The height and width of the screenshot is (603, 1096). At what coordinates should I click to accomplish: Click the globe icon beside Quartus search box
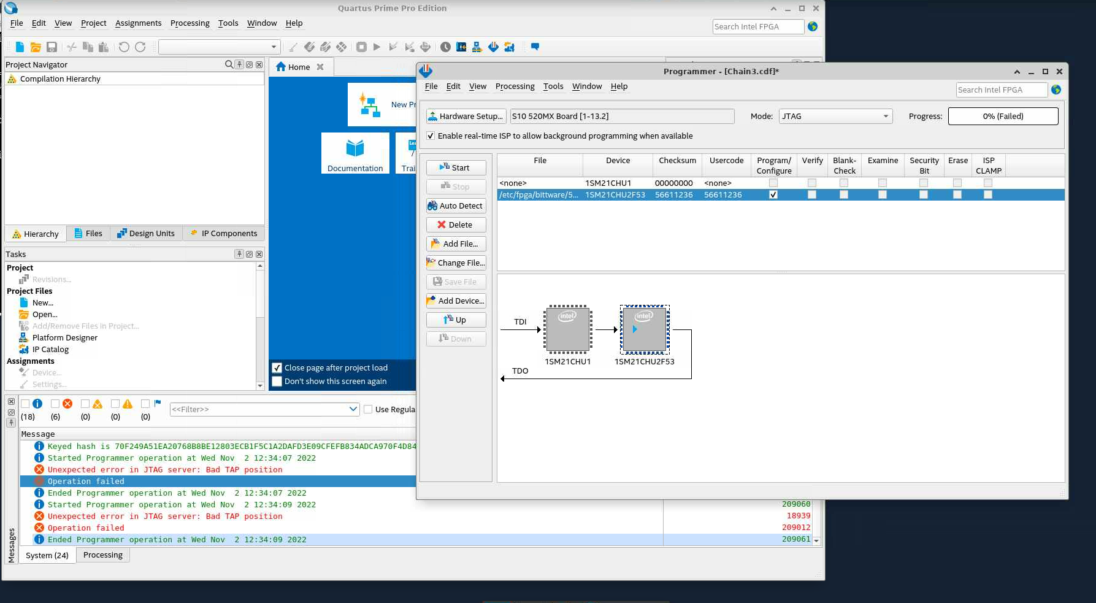tap(813, 26)
